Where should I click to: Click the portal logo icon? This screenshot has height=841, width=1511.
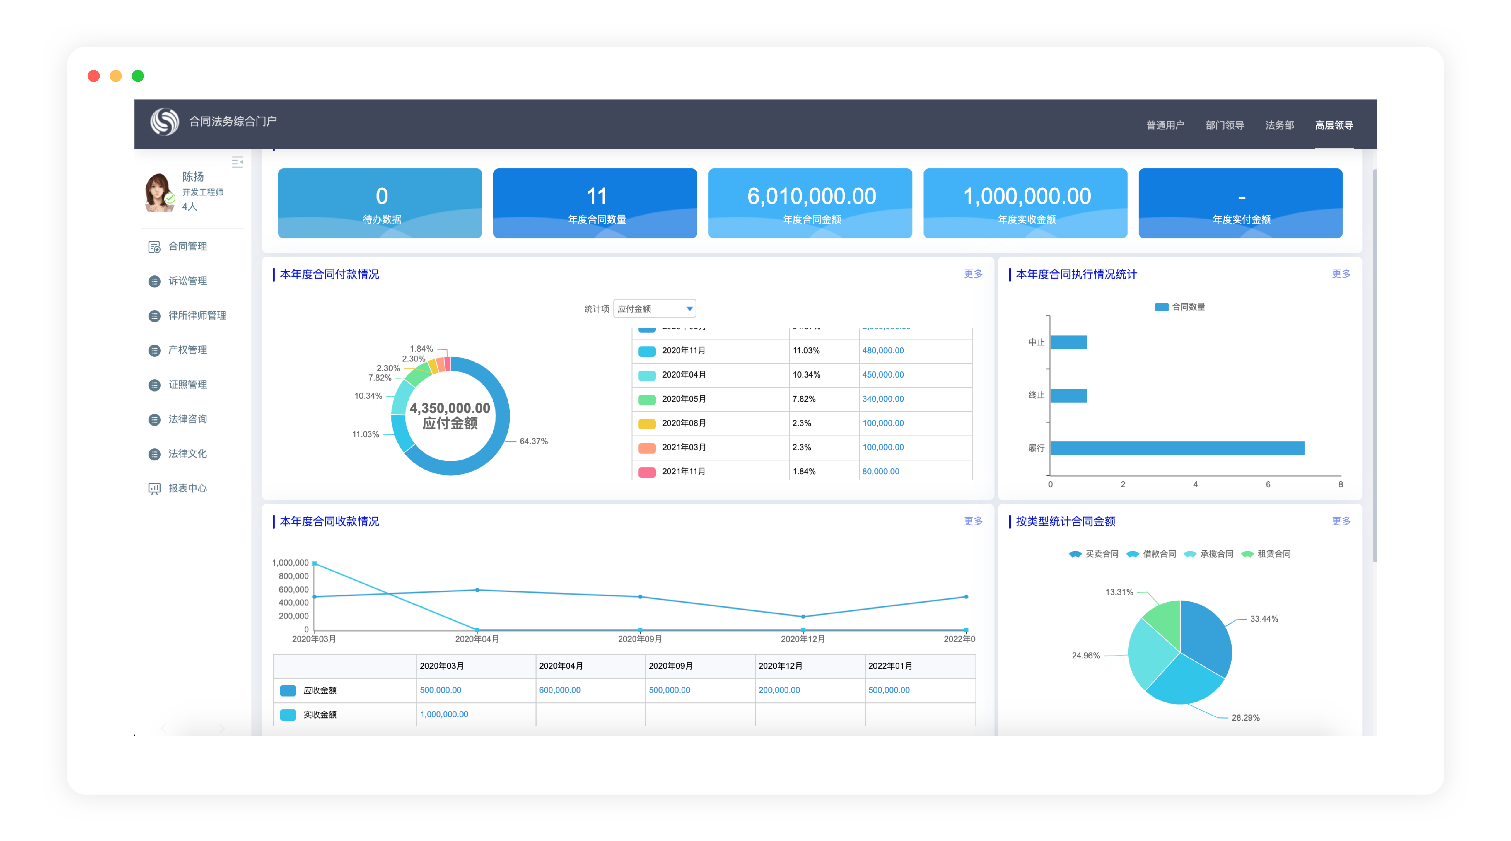(x=165, y=121)
